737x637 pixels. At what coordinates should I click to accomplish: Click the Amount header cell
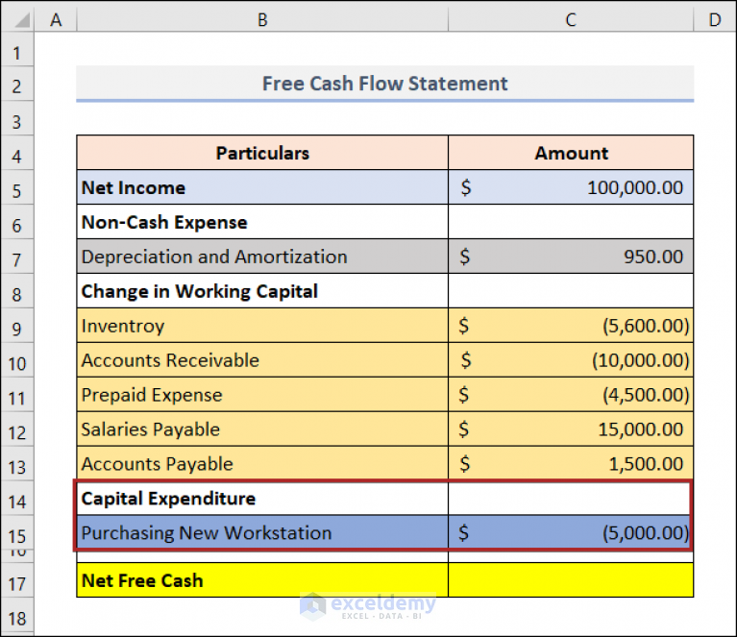tap(571, 153)
